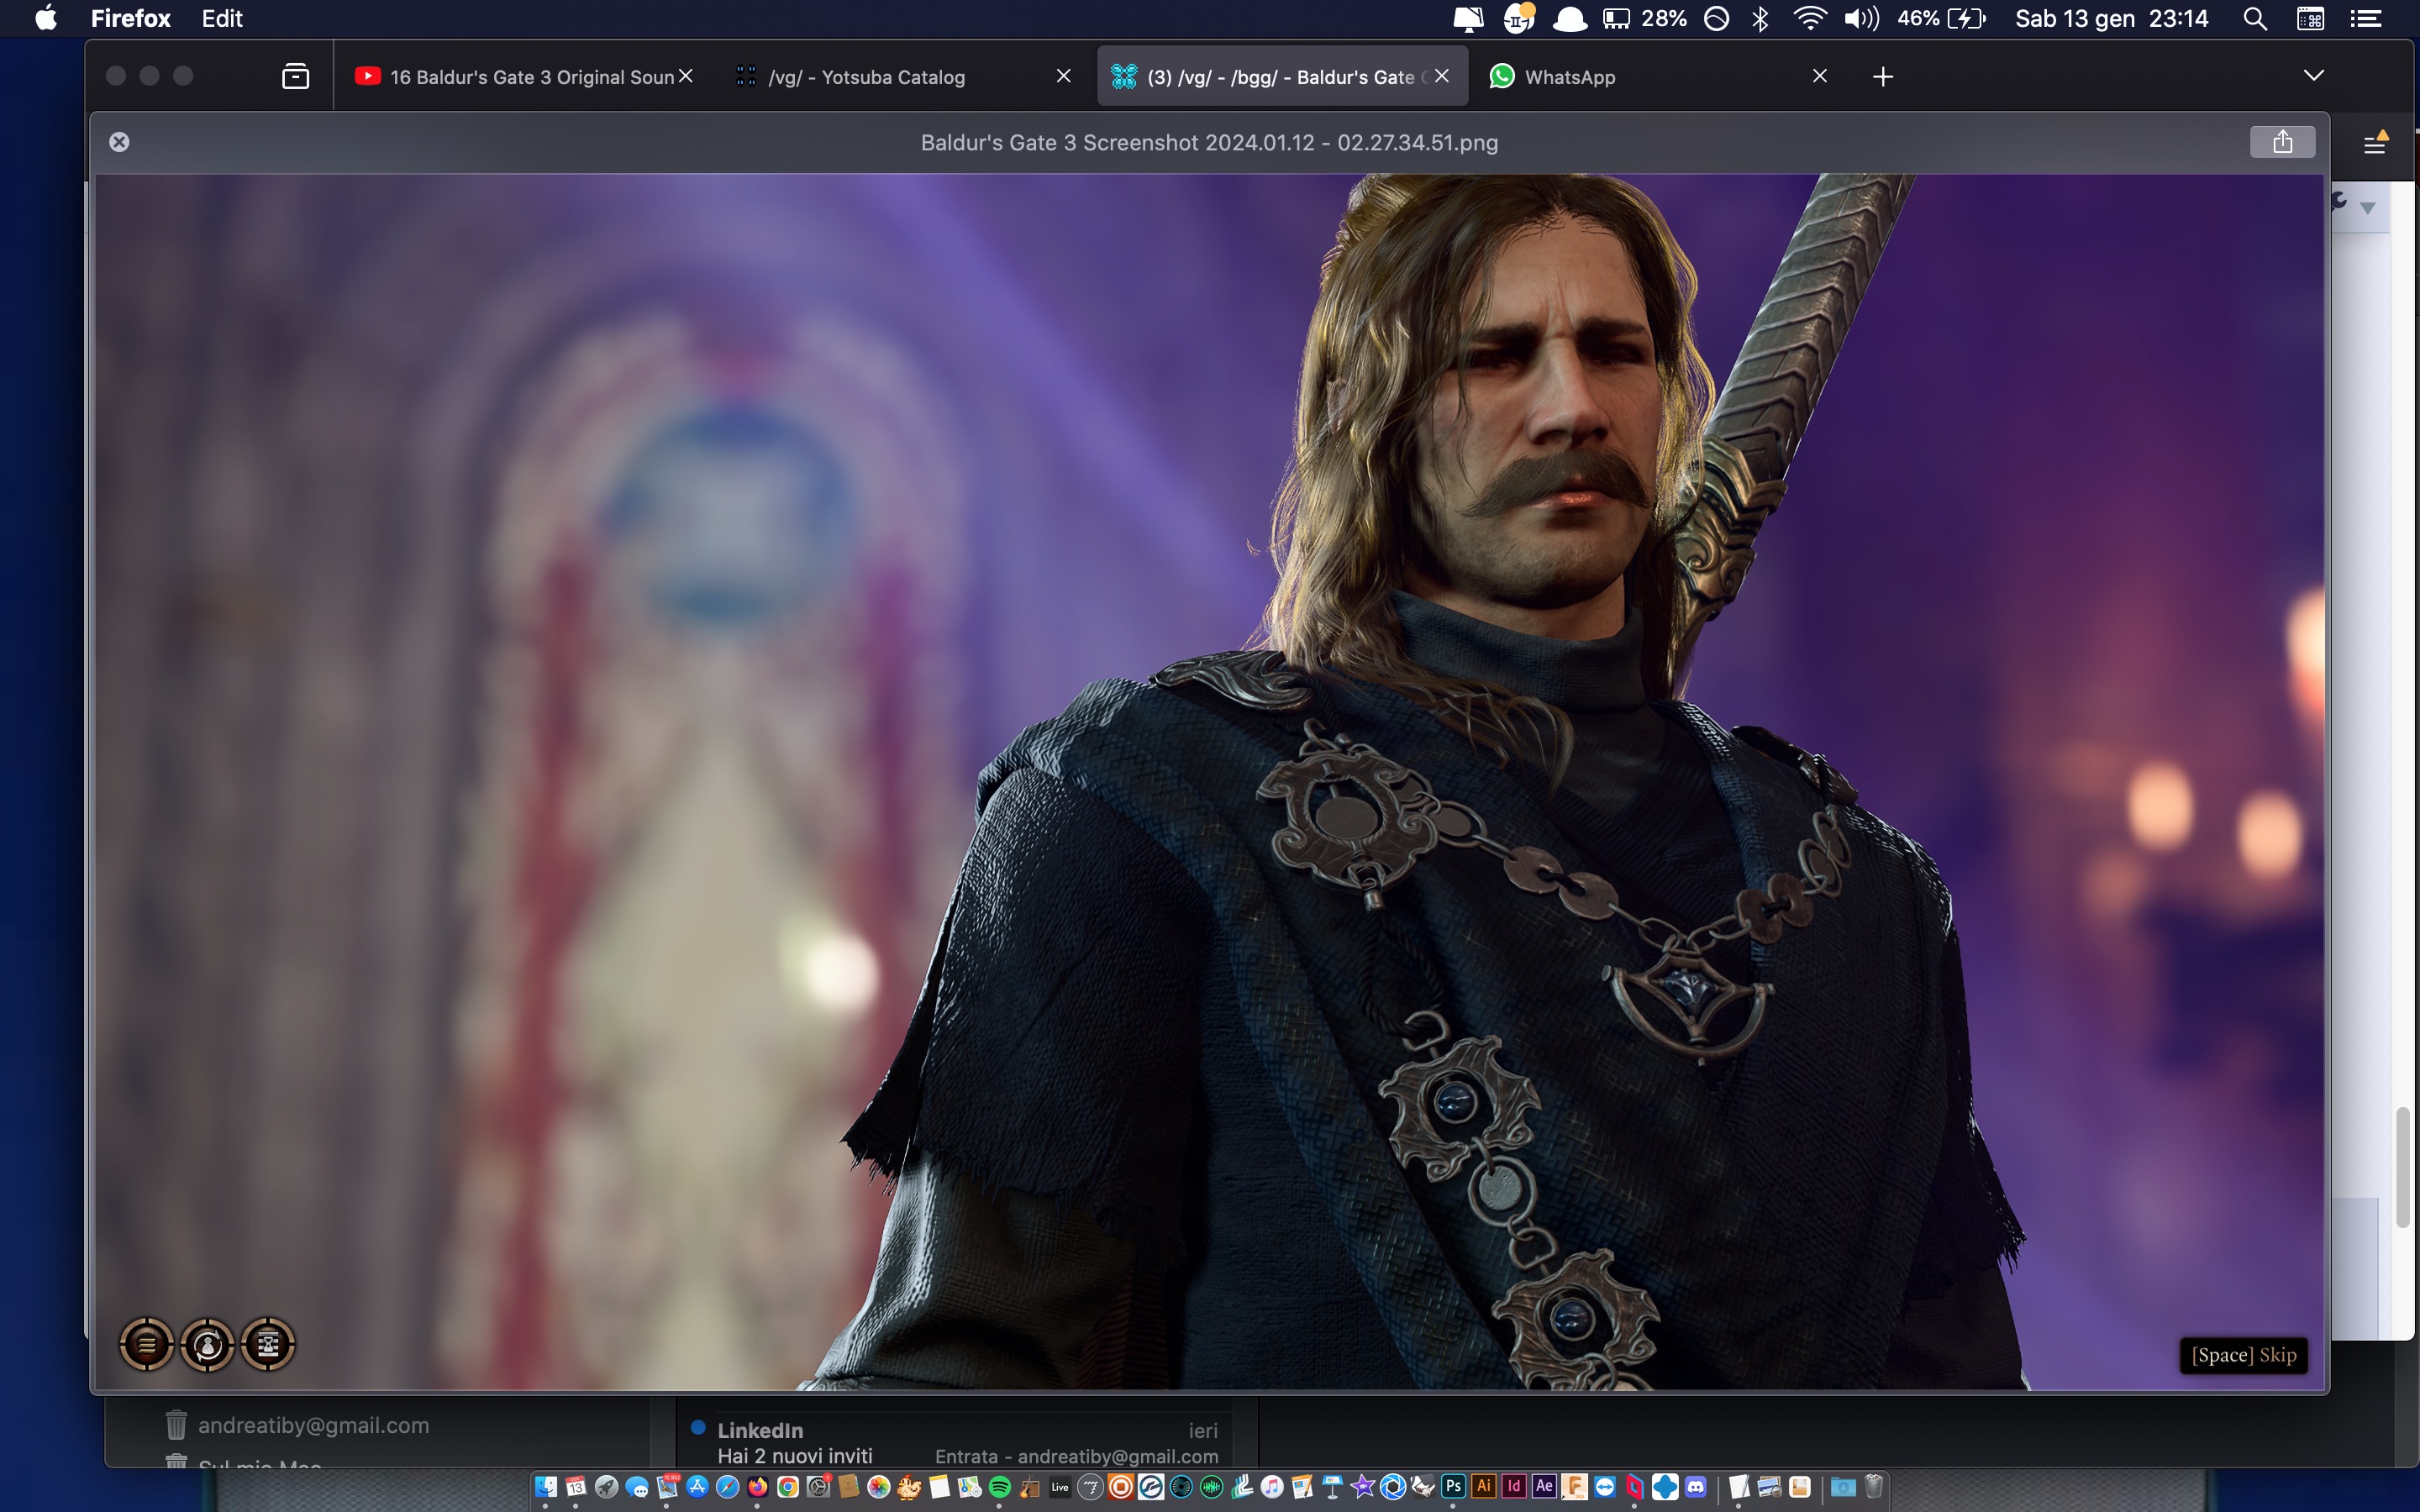Close the WhatsApp tab

(x=1820, y=76)
